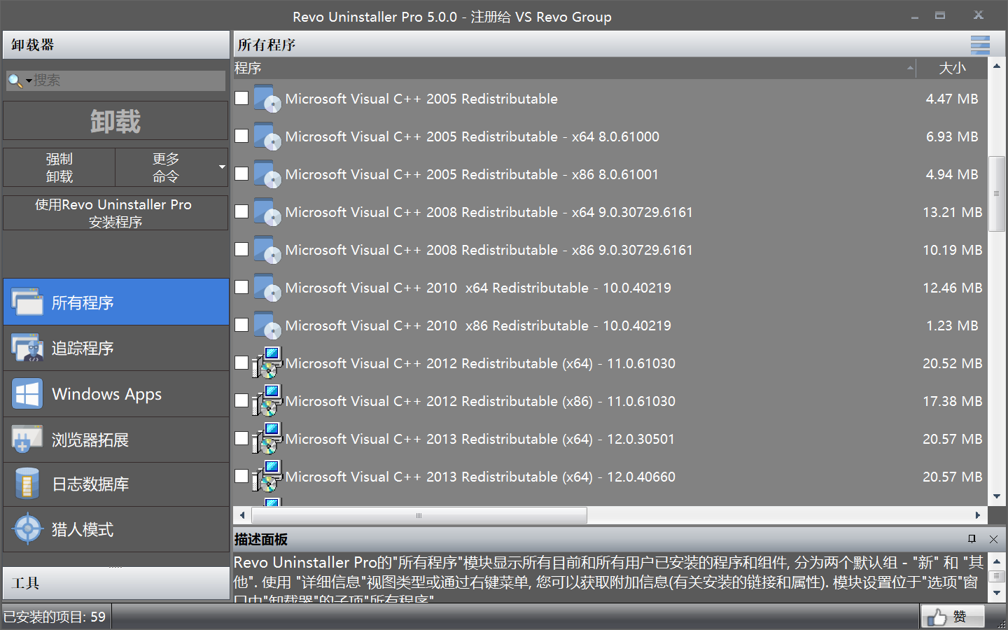Click the Traced Programs (追踪程序) icon
Image resolution: width=1008 pixels, height=630 pixels.
[x=27, y=348]
